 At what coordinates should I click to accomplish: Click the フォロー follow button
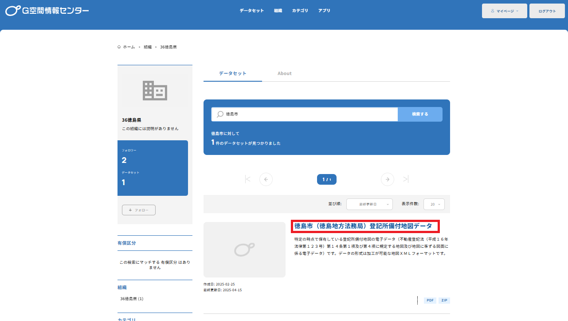click(139, 210)
